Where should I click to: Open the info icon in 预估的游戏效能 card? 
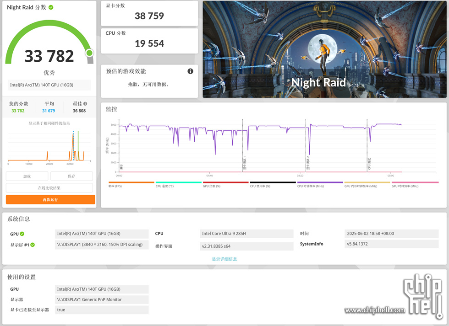[x=190, y=71]
